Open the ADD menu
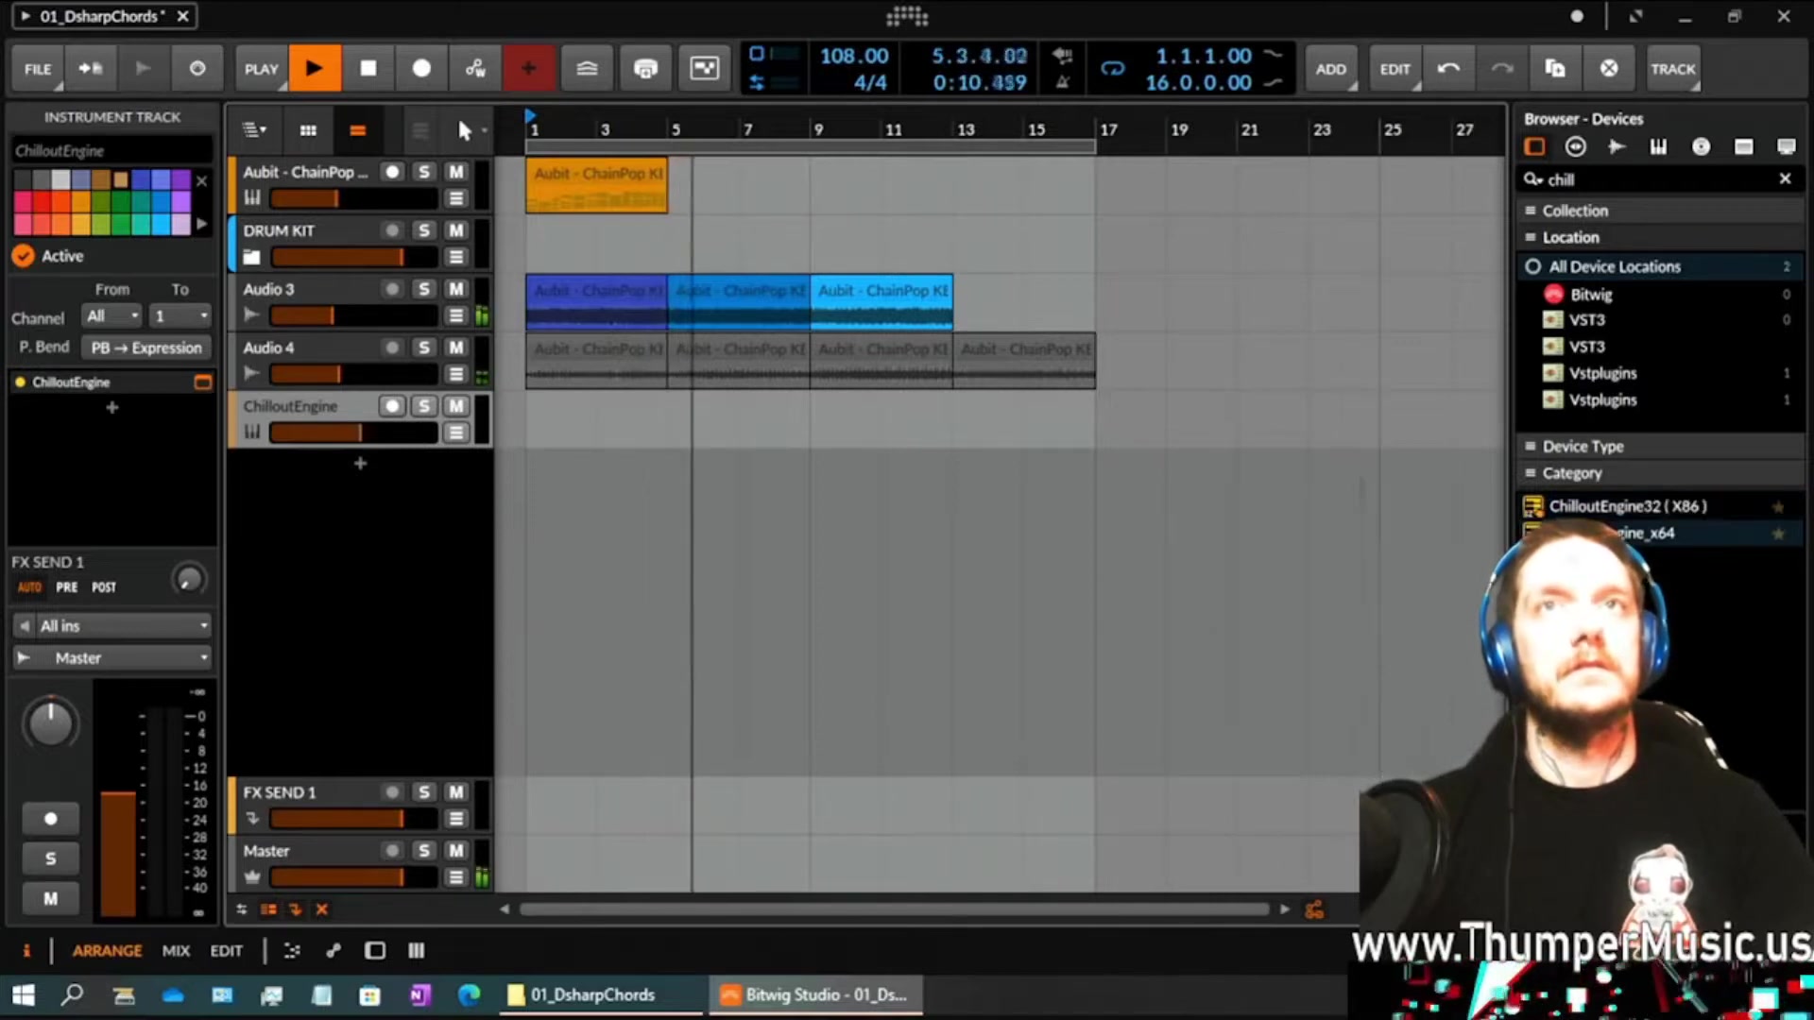This screenshot has height=1020, width=1814. tap(1330, 69)
